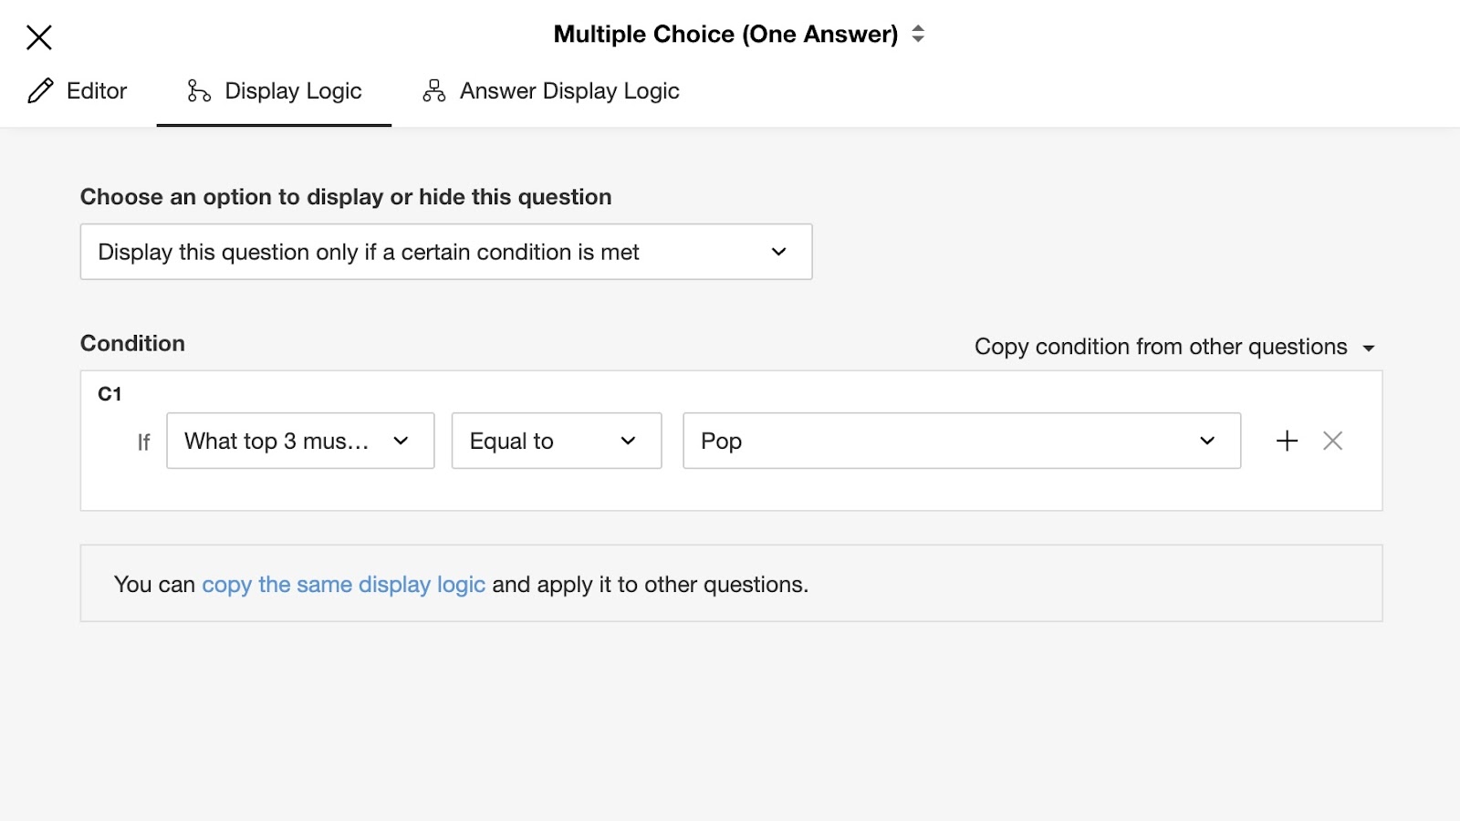The image size is (1460, 821).
Task: Click the Answer Display Logic icon
Action: pos(434,91)
